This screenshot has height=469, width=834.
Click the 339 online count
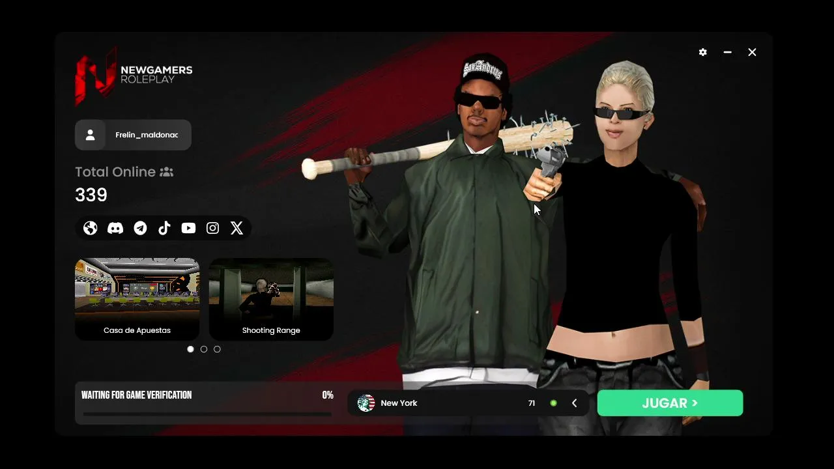pyautogui.click(x=91, y=195)
